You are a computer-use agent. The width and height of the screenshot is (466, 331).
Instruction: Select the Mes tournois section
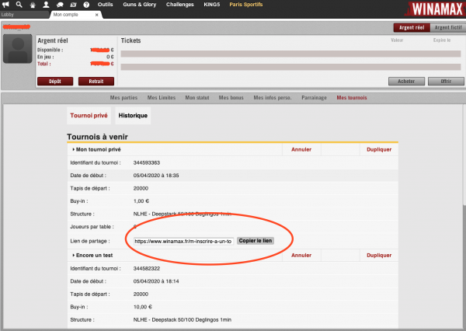click(352, 98)
